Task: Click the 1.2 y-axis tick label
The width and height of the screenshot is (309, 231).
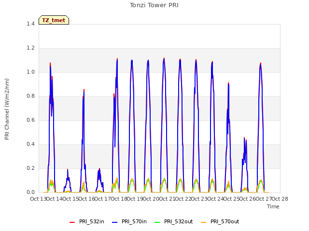Action: [30, 48]
